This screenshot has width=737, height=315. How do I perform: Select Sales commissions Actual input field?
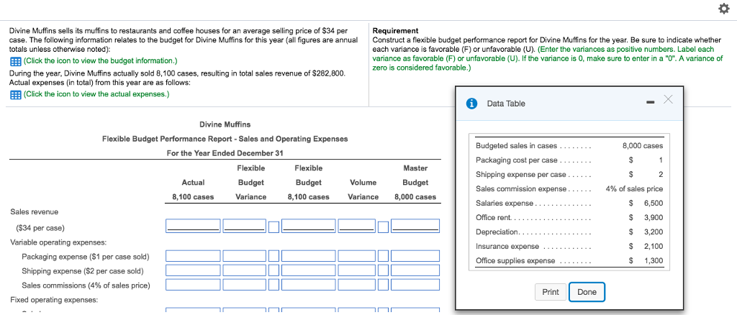click(x=193, y=285)
